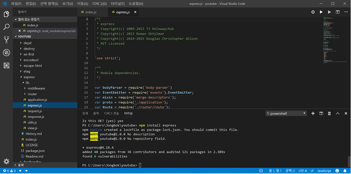Image resolution: width=351 pixels, height=174 pixels.
Task: Toggle the Explorer icon in the activity bar
Action: 6,14
